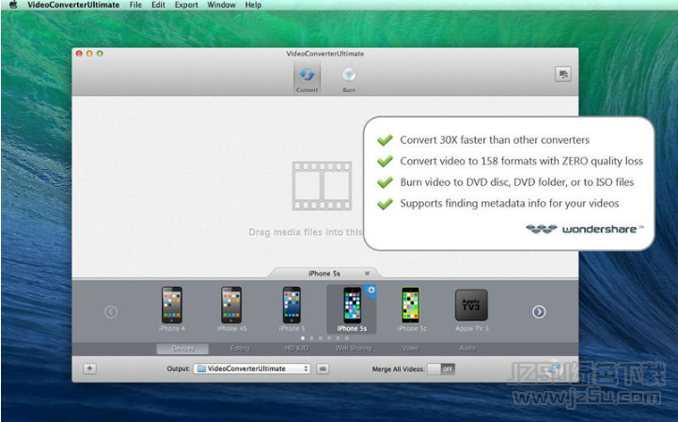The height and width of the screenshot is (422, 678).
Task: Open the Export menu
Action: [x=186, y=5]
